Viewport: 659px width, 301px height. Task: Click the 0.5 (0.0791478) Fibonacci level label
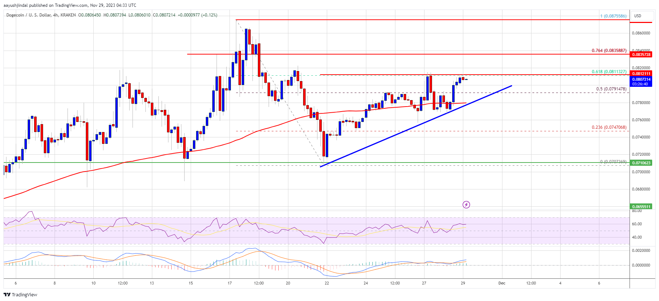(x=611, y=89)
